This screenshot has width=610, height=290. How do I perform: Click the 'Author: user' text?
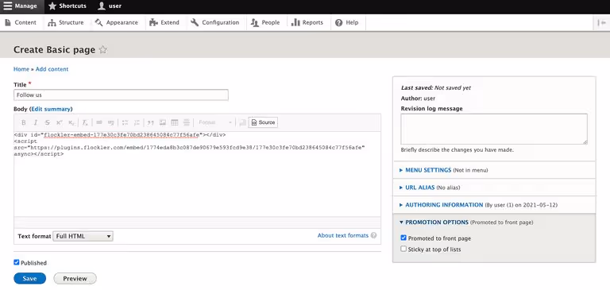point(418,99)
